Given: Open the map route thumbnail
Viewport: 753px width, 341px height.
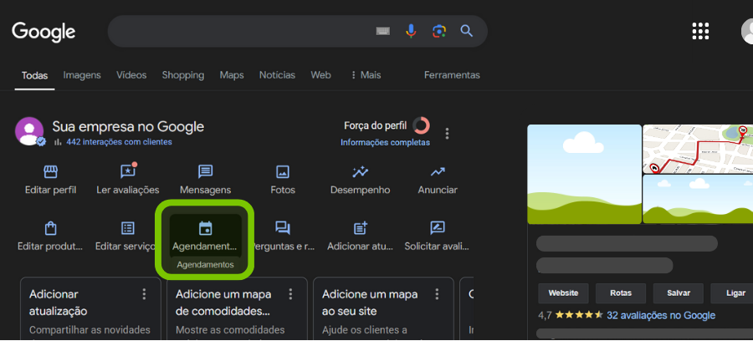Looking at the screenshot, I should tap(698, 149).
